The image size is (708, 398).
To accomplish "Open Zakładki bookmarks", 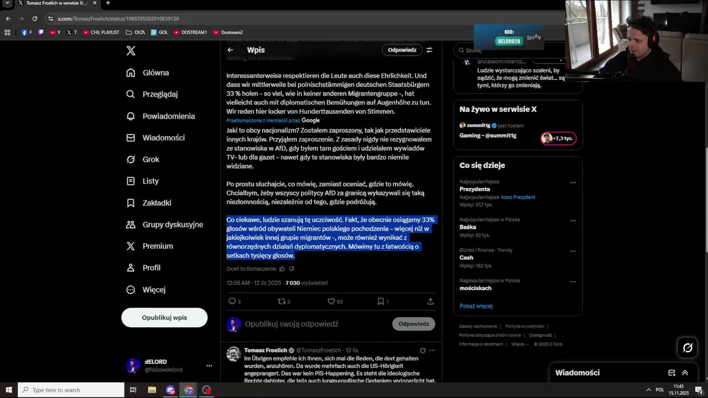I will pos(149,203).
